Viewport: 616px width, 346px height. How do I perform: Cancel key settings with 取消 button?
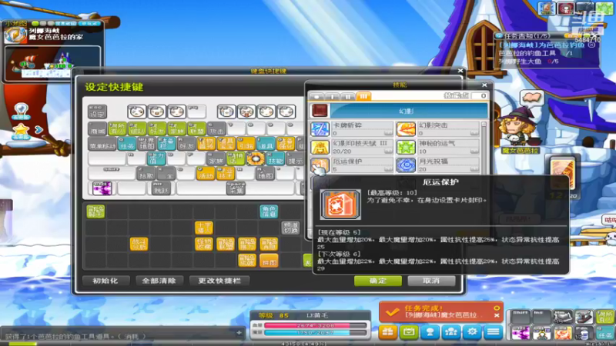(x=431, y=281)
